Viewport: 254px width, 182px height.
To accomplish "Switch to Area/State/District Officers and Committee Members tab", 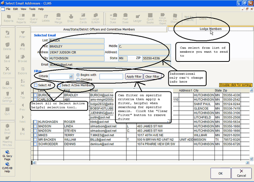I will tap(99, 29).
